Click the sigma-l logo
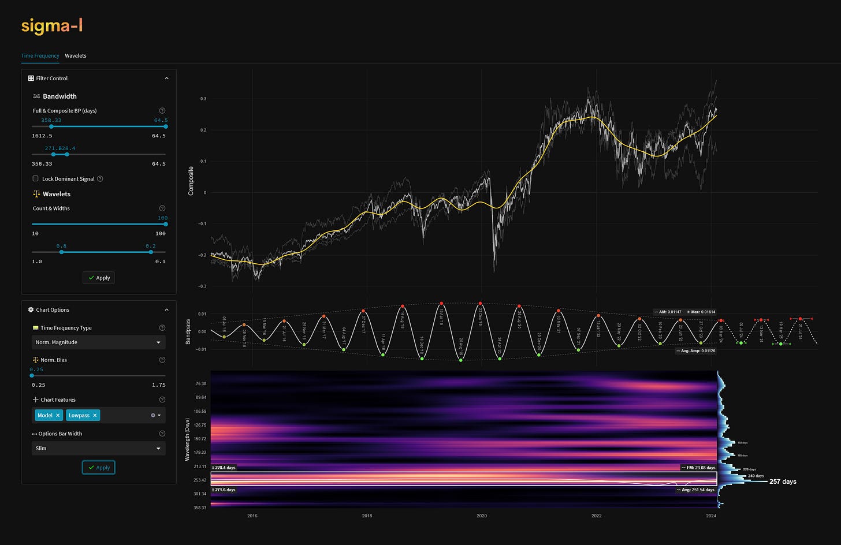The height and width of the screenshot is (545, 841). (53, 26)
